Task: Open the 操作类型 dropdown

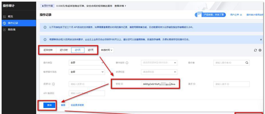Action: (87, 63)
